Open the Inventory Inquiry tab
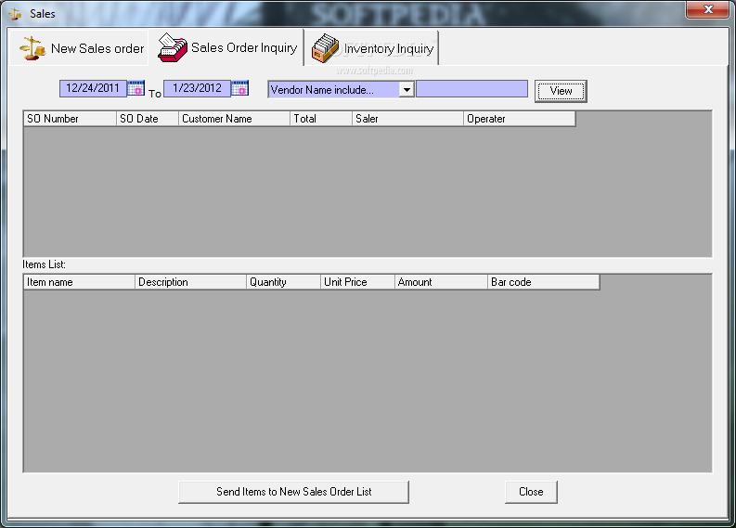Image resolution: width=736 pixels, height=528 pixels. pos(372,48)
